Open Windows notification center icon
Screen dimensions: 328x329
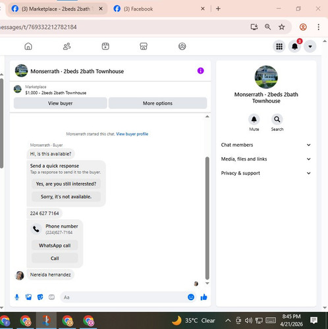[x=314, y=320]
